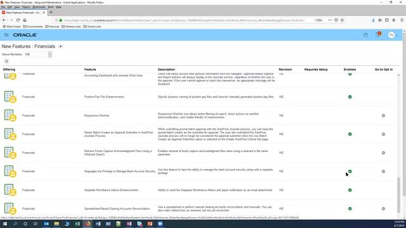The image size is (406, 228).
Task: Go to Opt In for Retrieve Funds Capture
Action: coord(383,153)
